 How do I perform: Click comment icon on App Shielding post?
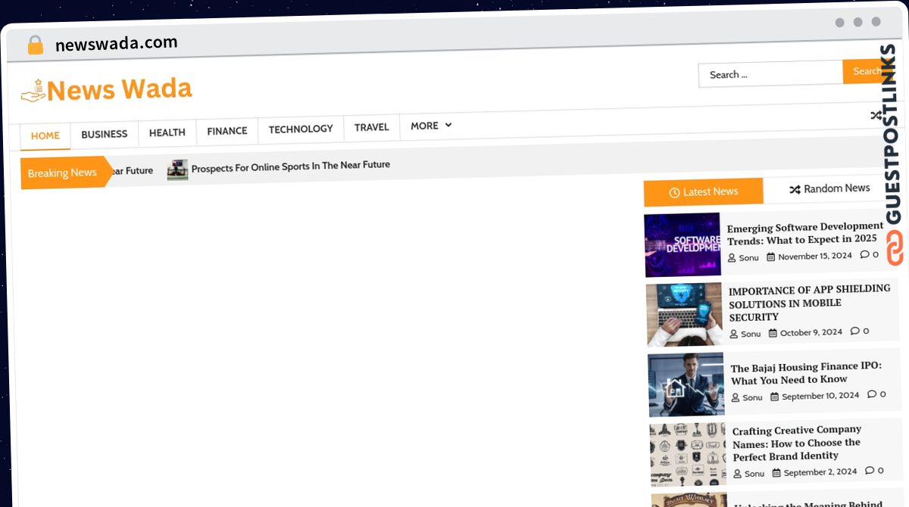[855, 331]
